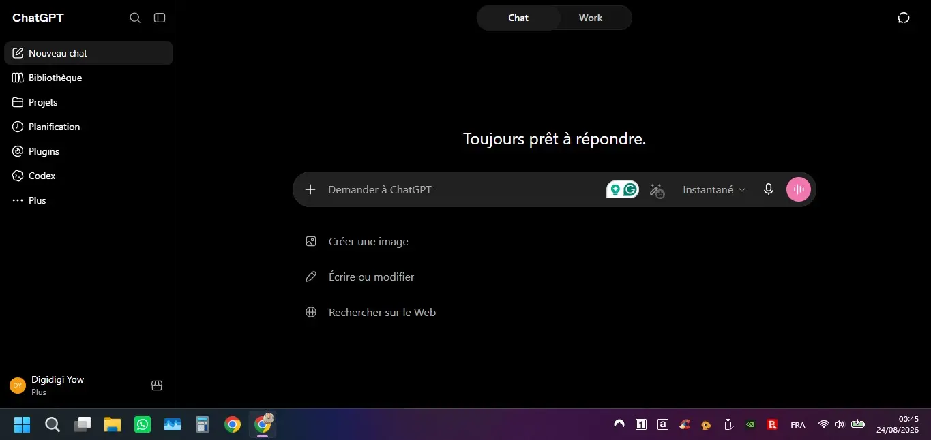Click the speaker volume tray icon

click(x=840, y=424)
